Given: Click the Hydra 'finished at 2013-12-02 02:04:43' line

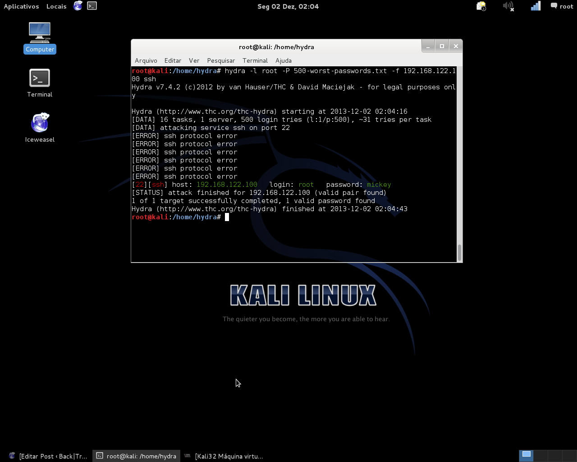Looking at the screenshot, I should click(270, 209).
